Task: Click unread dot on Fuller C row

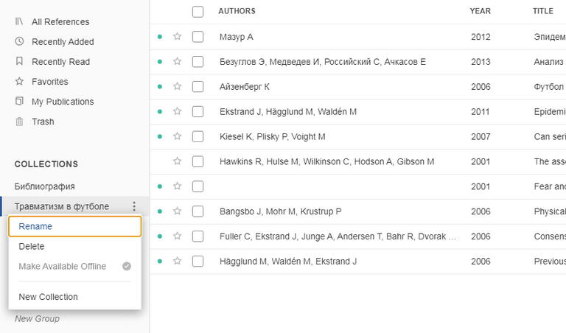Action: (x=159, y=236)
